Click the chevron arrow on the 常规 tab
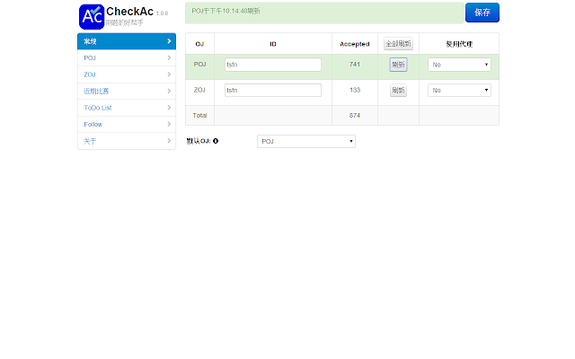575x359 pixels. pyautogui.click(x=169, y=41)
